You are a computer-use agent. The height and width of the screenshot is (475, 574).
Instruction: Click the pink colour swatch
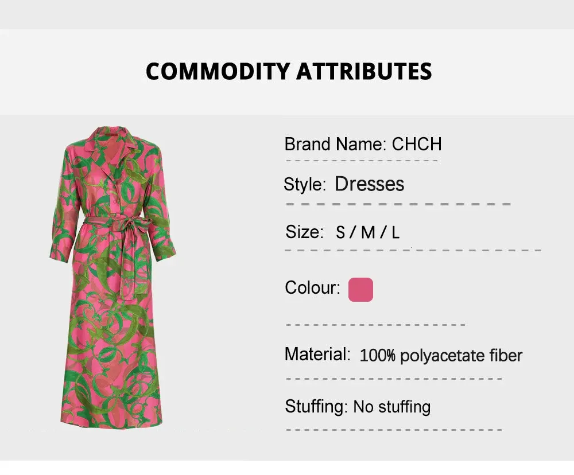click(360, 290)
